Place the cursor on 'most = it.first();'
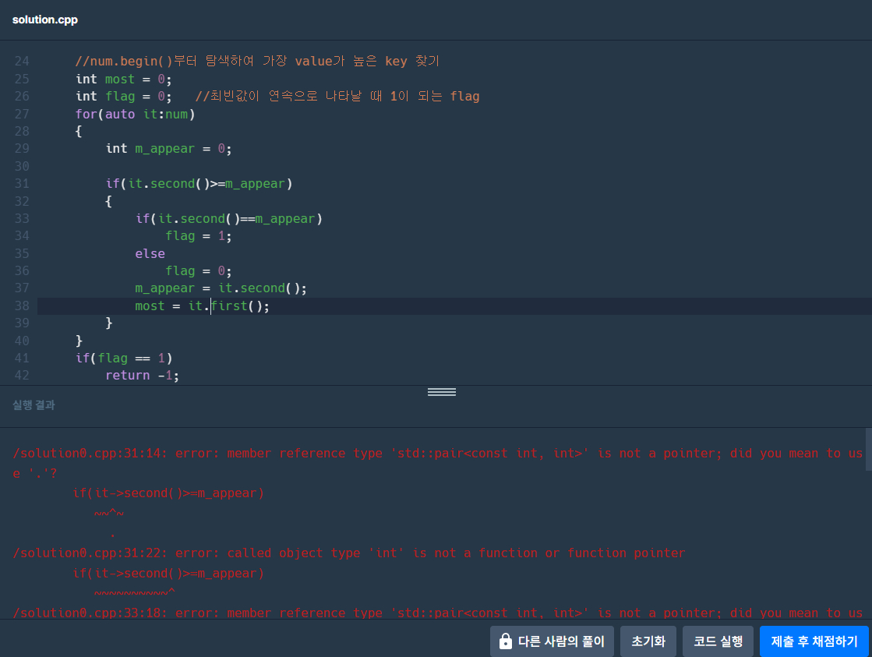The image size is (872, 657). pyautogui.click(x=202, y=306)
